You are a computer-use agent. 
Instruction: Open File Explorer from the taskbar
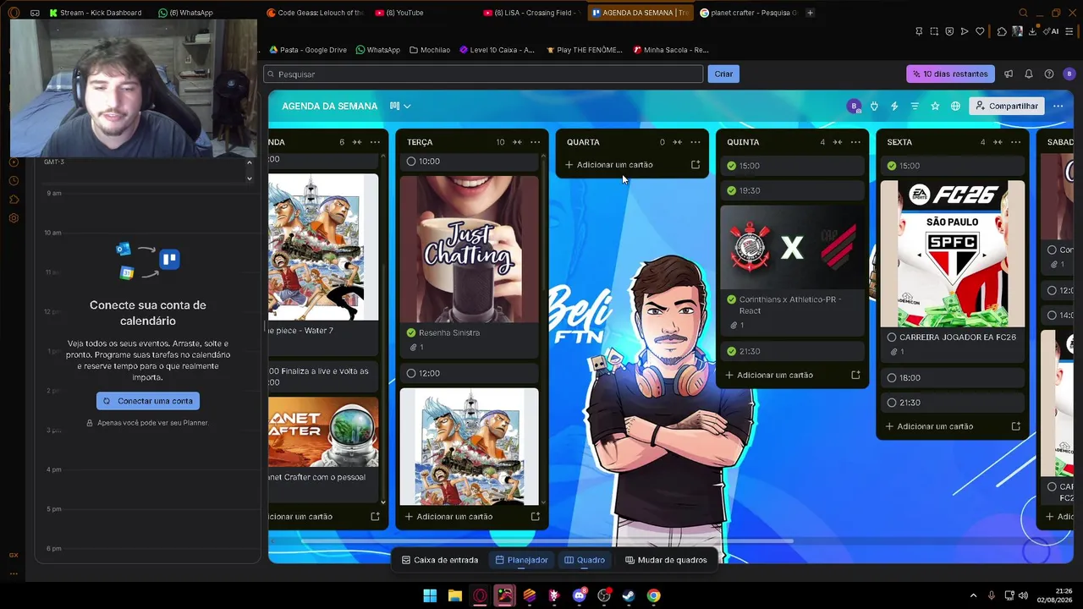coord(454,595)
